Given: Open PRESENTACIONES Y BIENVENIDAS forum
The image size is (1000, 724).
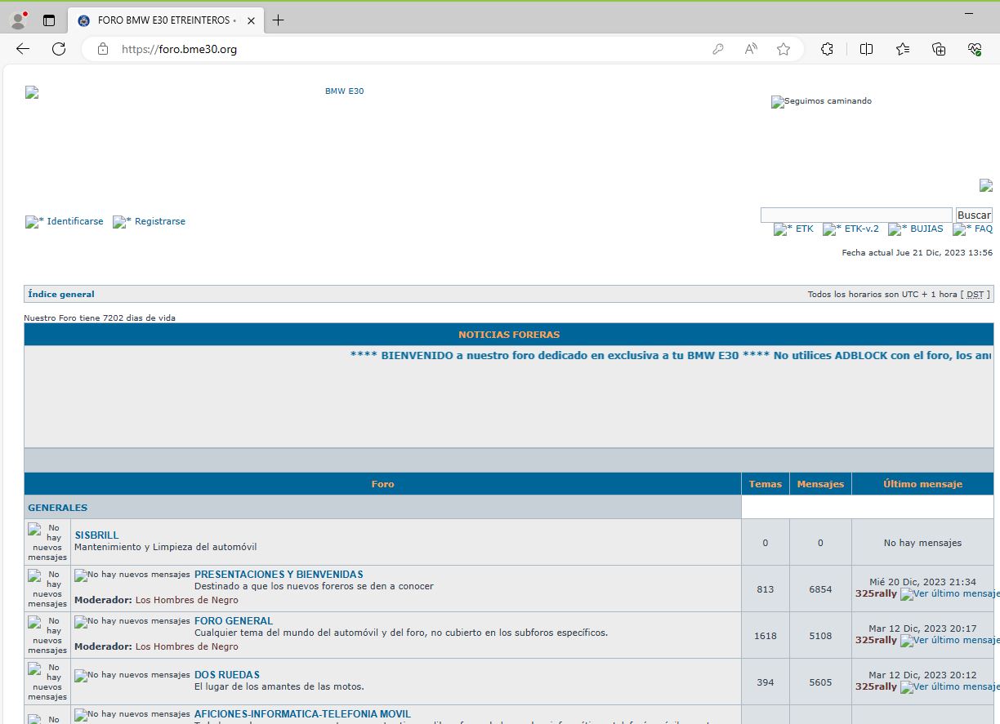Looking at the screenshot, I should tap(279, 575).
